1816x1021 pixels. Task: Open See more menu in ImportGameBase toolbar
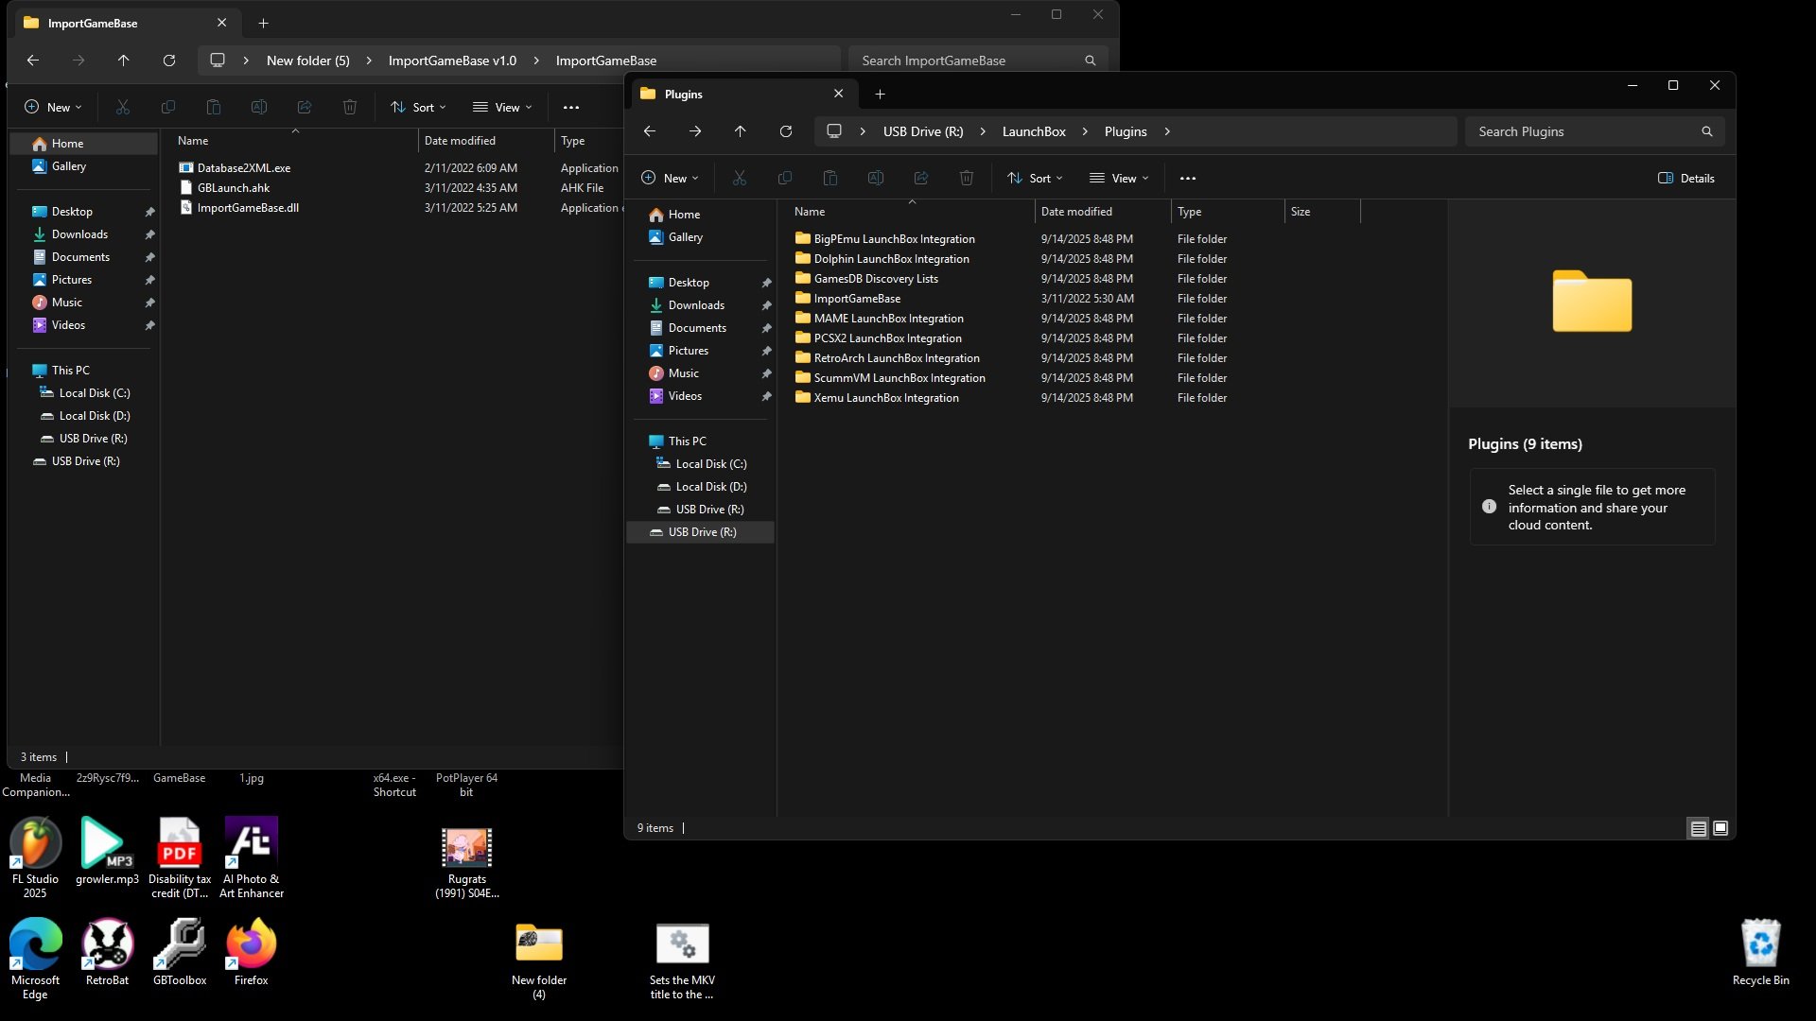(x=571, y=107)
